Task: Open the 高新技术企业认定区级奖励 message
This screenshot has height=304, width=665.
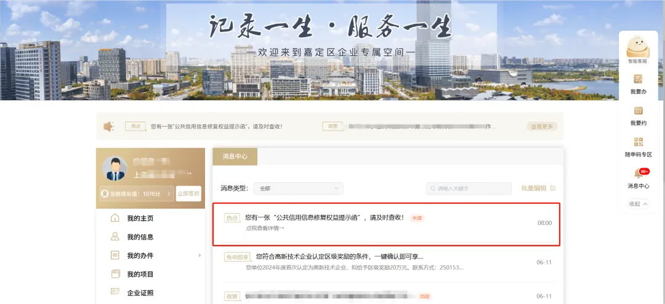Action: 339,257
